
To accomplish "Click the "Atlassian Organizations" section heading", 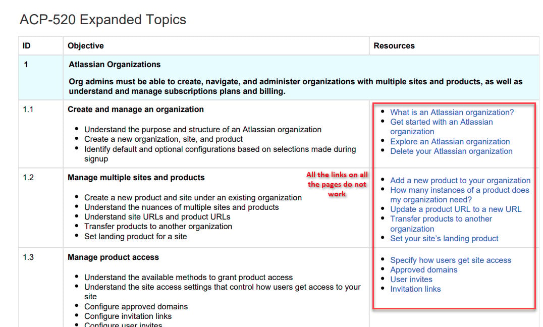I will point(115,65).
